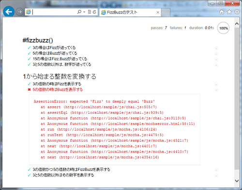Click test 15の場合はFizz,Buzzが返ってくる
Screen dimensions: 242x190
tap(60, 59)
